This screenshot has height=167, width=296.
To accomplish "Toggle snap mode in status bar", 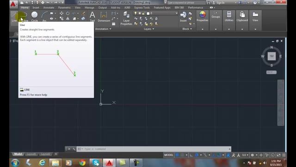I will [x=182, y=155].
